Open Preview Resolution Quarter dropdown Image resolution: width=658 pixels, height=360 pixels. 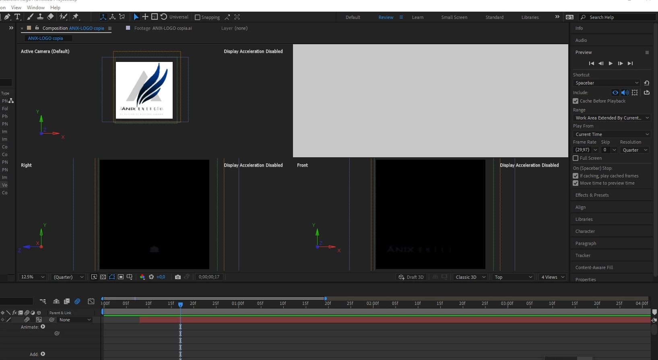(x=635, y=150)
